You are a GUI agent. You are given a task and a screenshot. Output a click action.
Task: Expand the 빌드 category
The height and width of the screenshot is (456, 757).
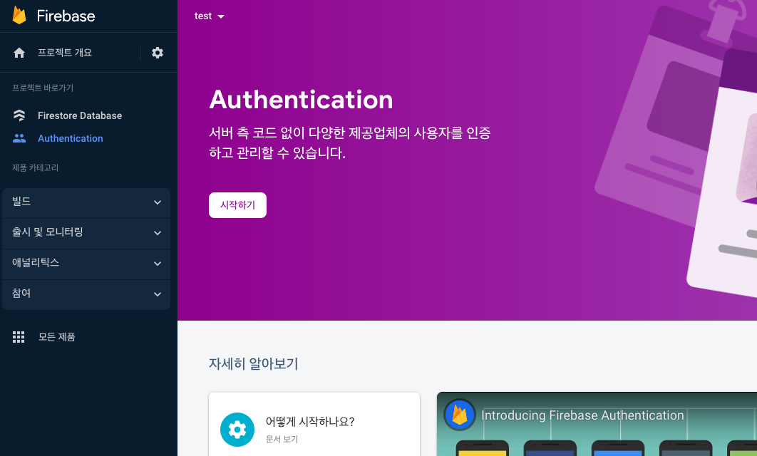[86, 202]
